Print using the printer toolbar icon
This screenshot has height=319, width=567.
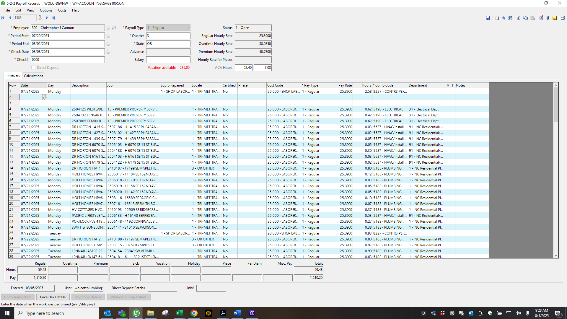pos(563,18)
